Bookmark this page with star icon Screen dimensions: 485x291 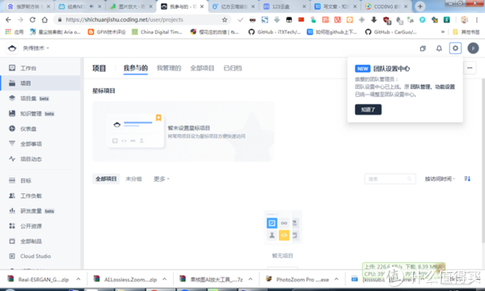(225, 19)
